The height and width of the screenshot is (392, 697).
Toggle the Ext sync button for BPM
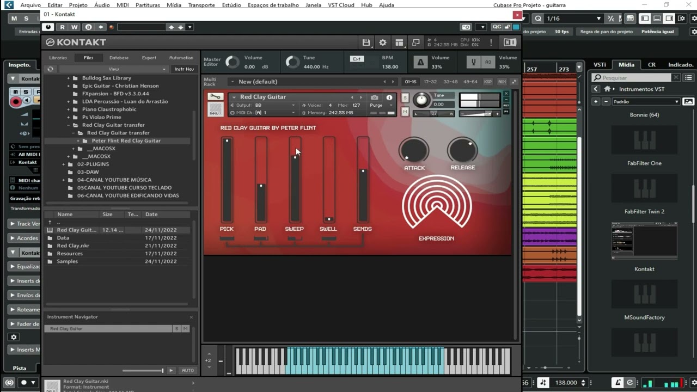click(x=357, y=59)
